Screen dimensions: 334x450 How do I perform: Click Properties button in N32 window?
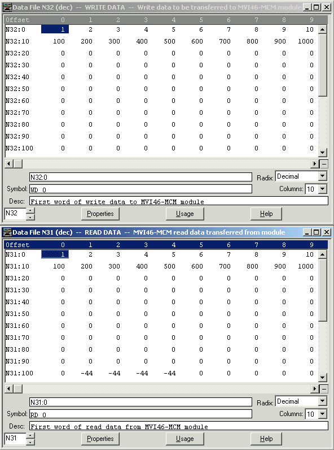100,214
